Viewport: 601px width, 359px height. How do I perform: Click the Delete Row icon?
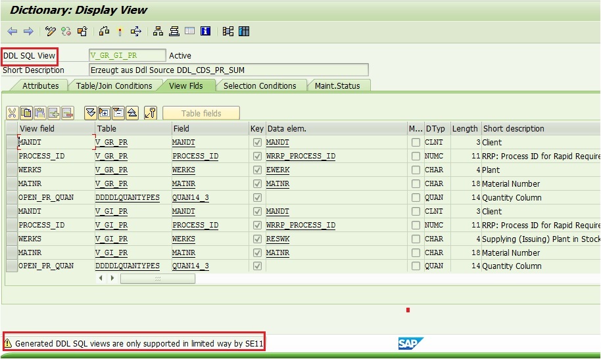coord(68,113)
